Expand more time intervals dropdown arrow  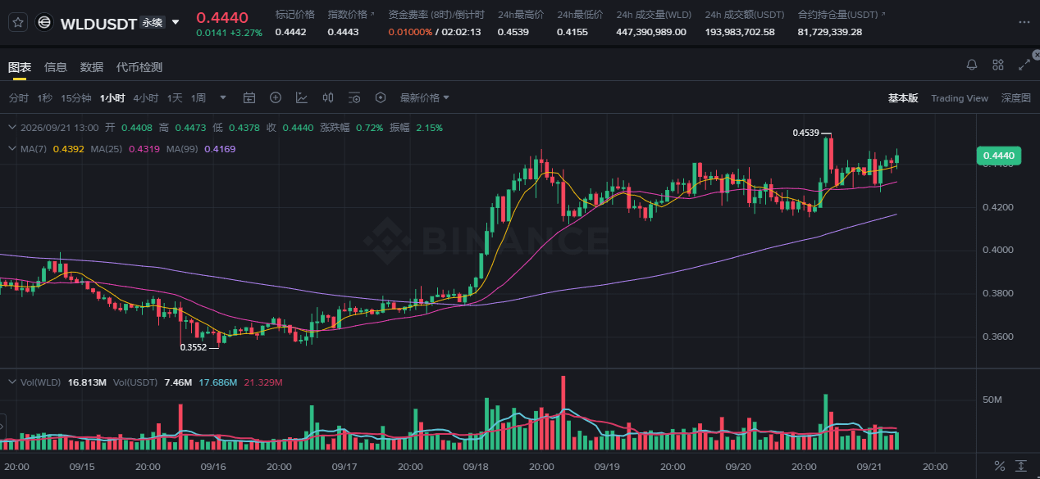[x=222, y=97]
